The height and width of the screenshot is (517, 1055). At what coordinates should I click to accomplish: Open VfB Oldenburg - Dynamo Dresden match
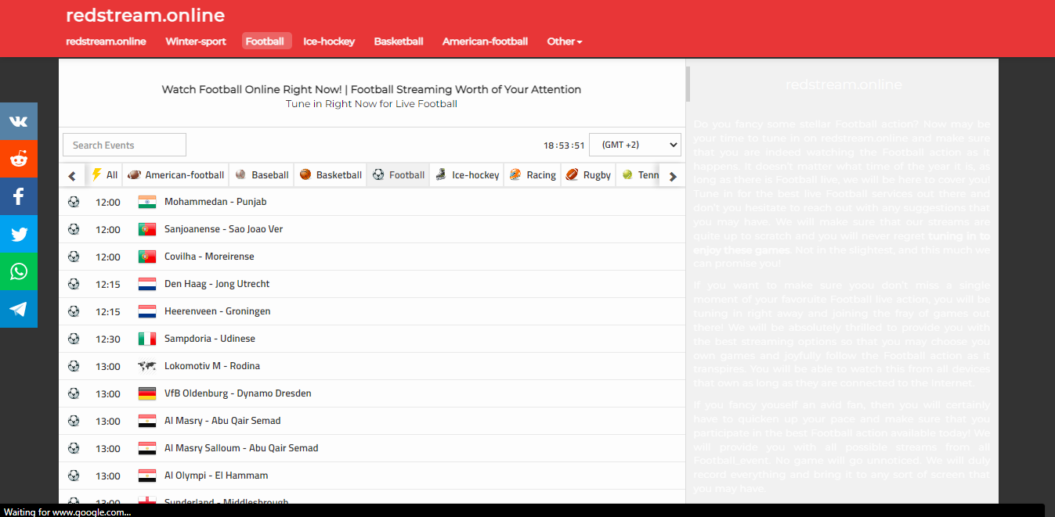(x=238, y=393)
